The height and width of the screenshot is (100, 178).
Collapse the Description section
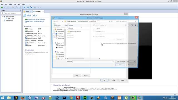24,50
